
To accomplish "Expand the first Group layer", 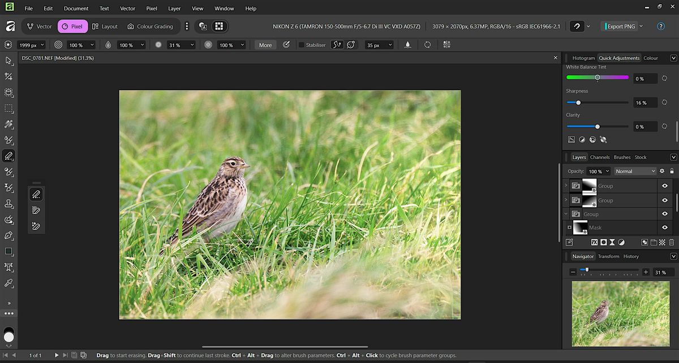I will tap(566, 185).
